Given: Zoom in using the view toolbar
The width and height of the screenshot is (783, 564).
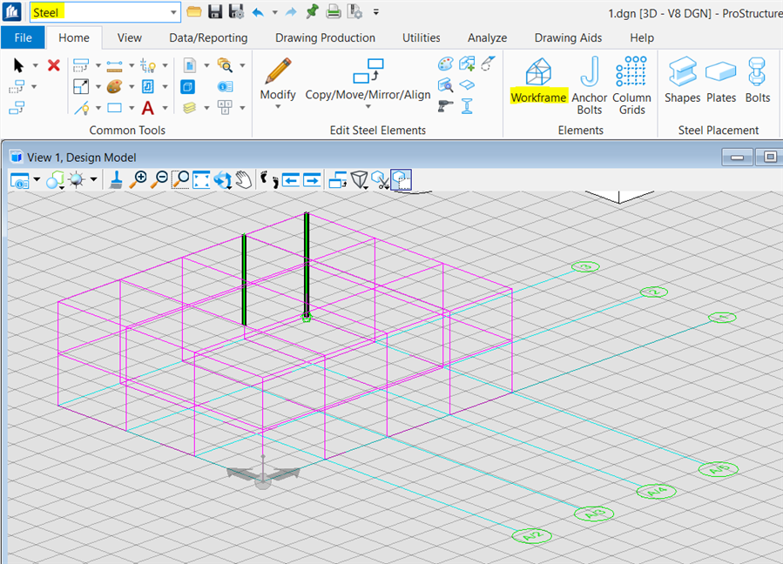Looking at the screenshot, I should (138, 179).
